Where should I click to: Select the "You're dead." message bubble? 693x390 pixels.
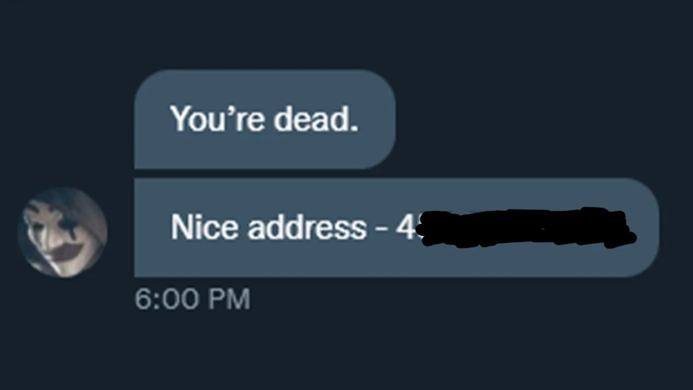point(265,119)
